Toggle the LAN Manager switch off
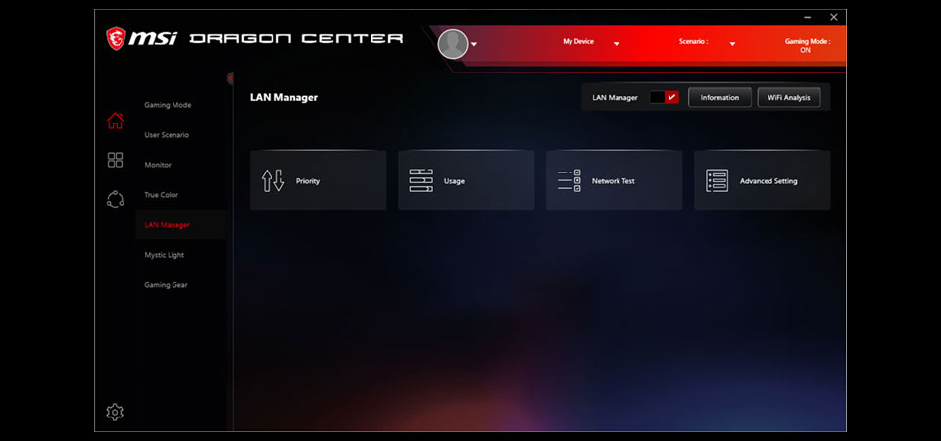 pyautogui.click(x=664, y=97)
